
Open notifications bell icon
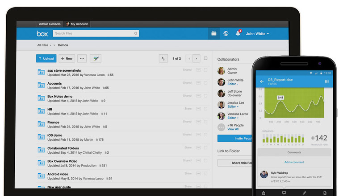click(238, 33)
